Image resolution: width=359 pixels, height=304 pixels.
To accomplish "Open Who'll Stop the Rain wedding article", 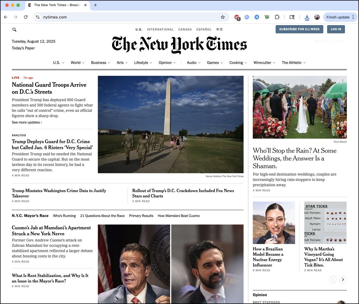I will (294, 158).
